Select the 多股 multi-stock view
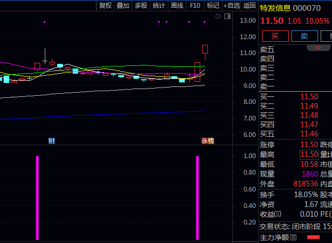 (141, 6)
